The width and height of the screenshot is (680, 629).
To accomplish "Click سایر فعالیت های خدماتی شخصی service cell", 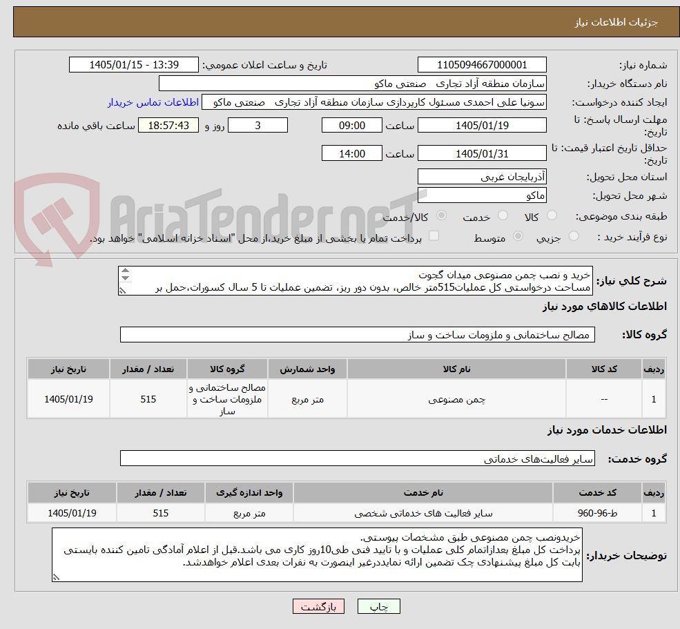I will pyautogui.click(x=422, y=513).
